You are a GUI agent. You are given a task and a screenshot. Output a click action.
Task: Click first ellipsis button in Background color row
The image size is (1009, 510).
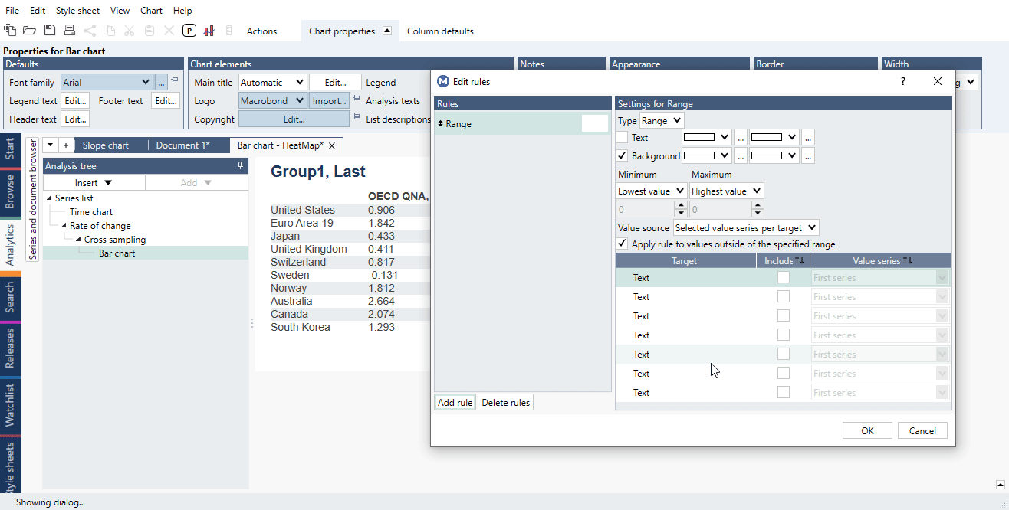(x=741, y=156)
